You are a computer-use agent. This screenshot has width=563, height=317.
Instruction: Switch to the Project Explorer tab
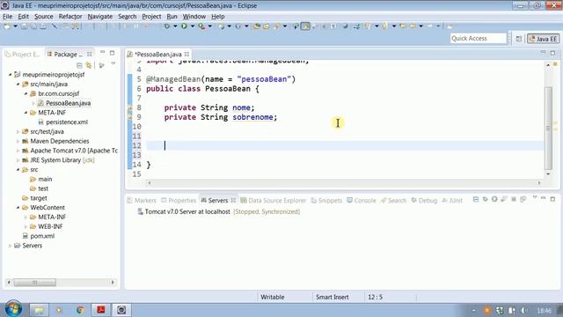[x=22, y=55]
